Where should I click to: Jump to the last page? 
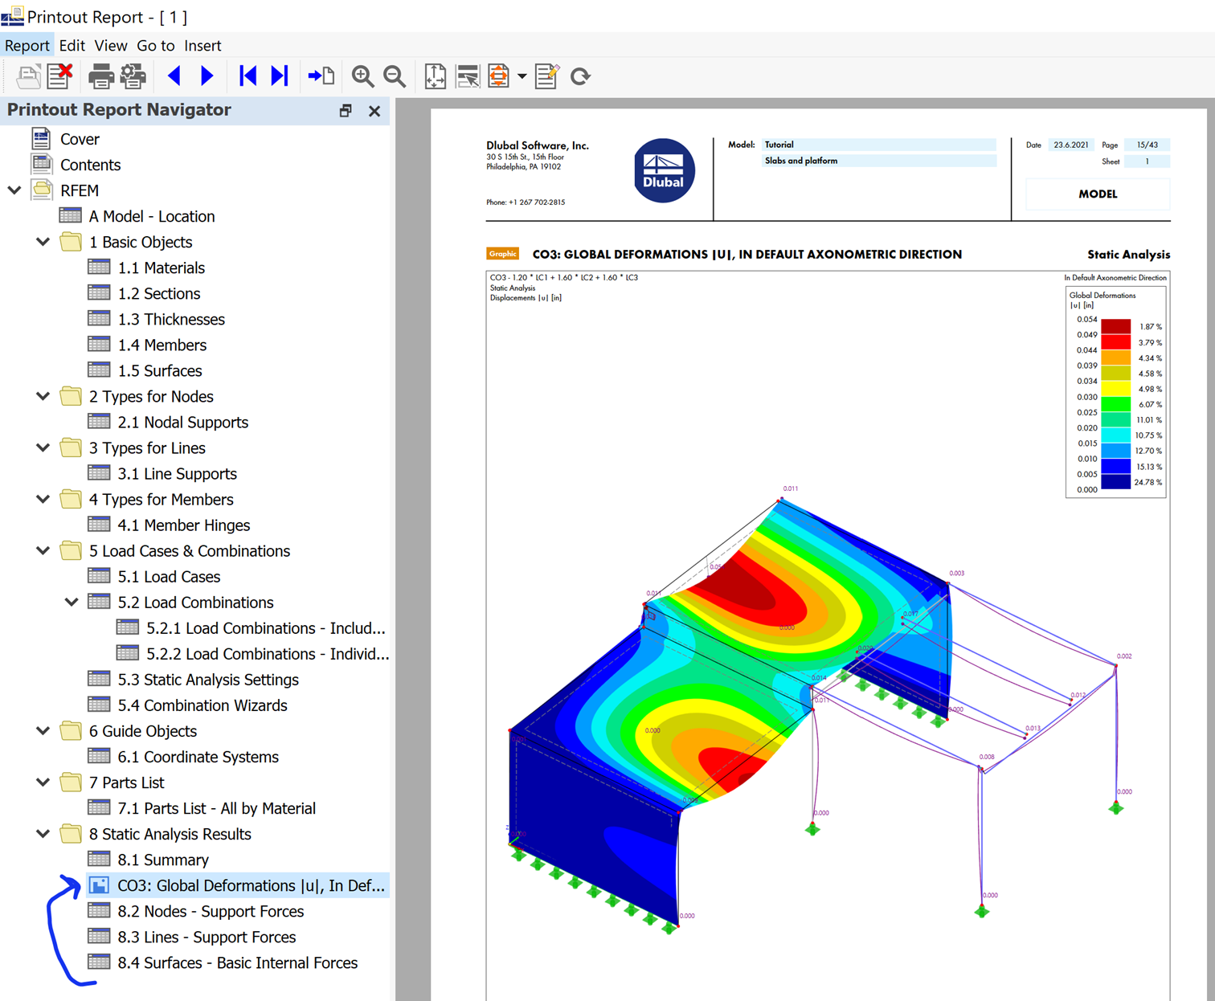click(280, 76)
